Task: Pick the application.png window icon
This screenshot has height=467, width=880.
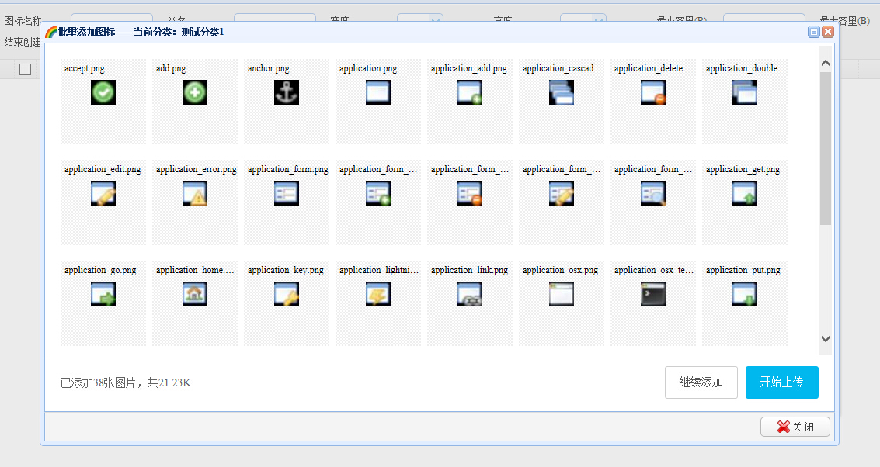Action: tap(378, 92)
